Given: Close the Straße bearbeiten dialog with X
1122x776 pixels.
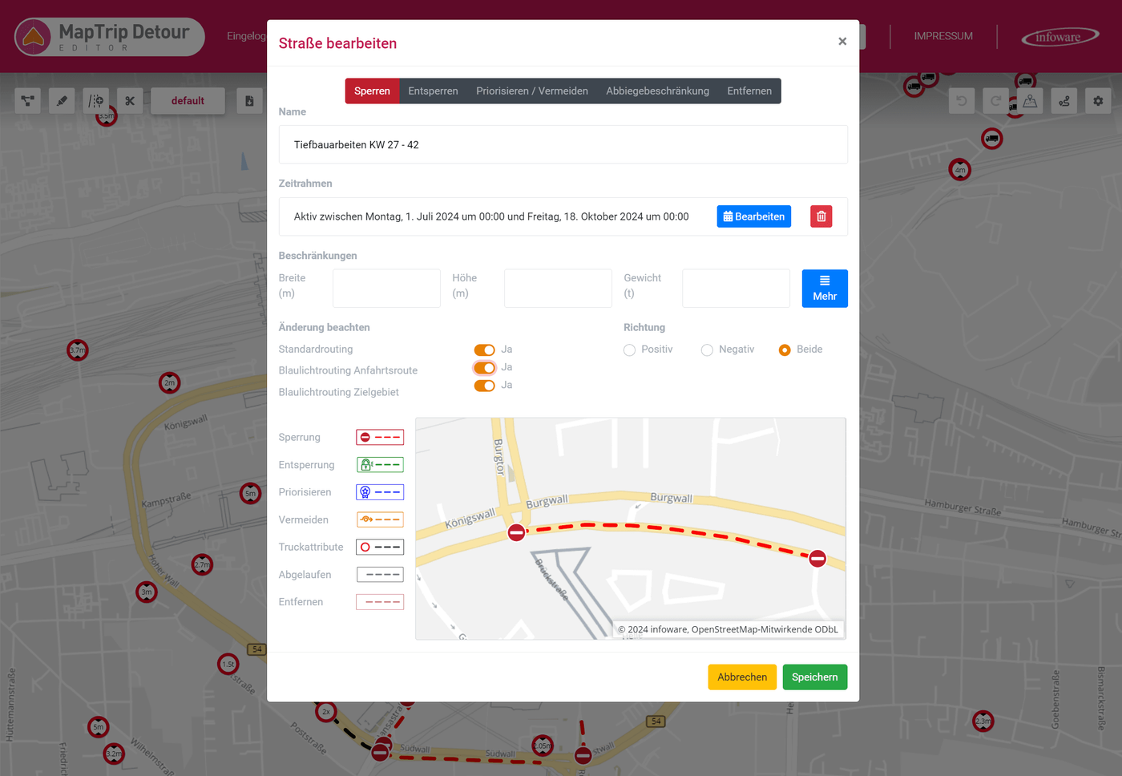Looking at the screenshot, I should point(842,42).
